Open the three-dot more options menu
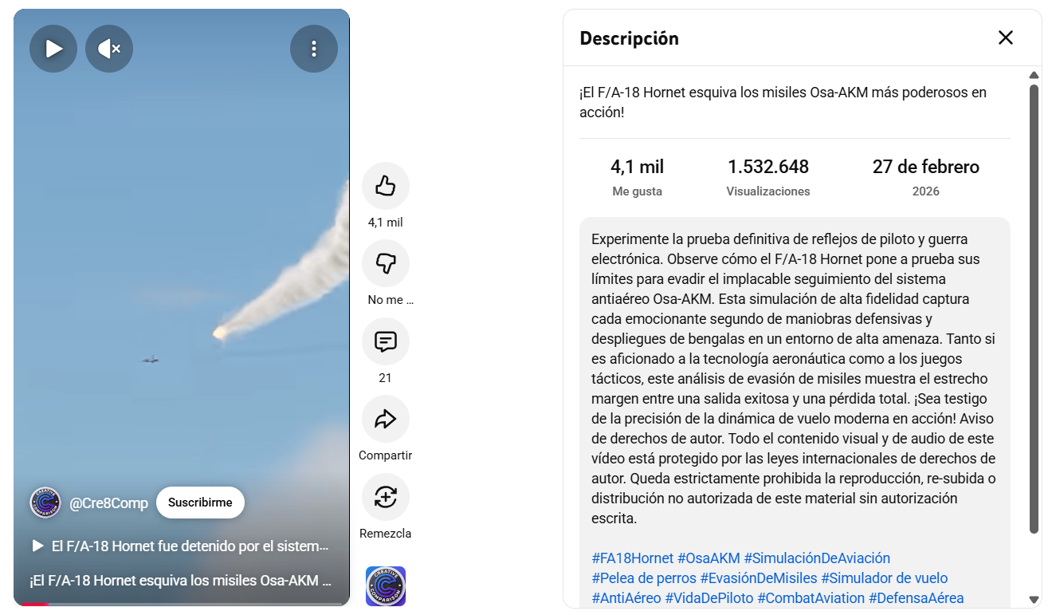This screenshot has height=615, width=1052. tap(314, 49)
